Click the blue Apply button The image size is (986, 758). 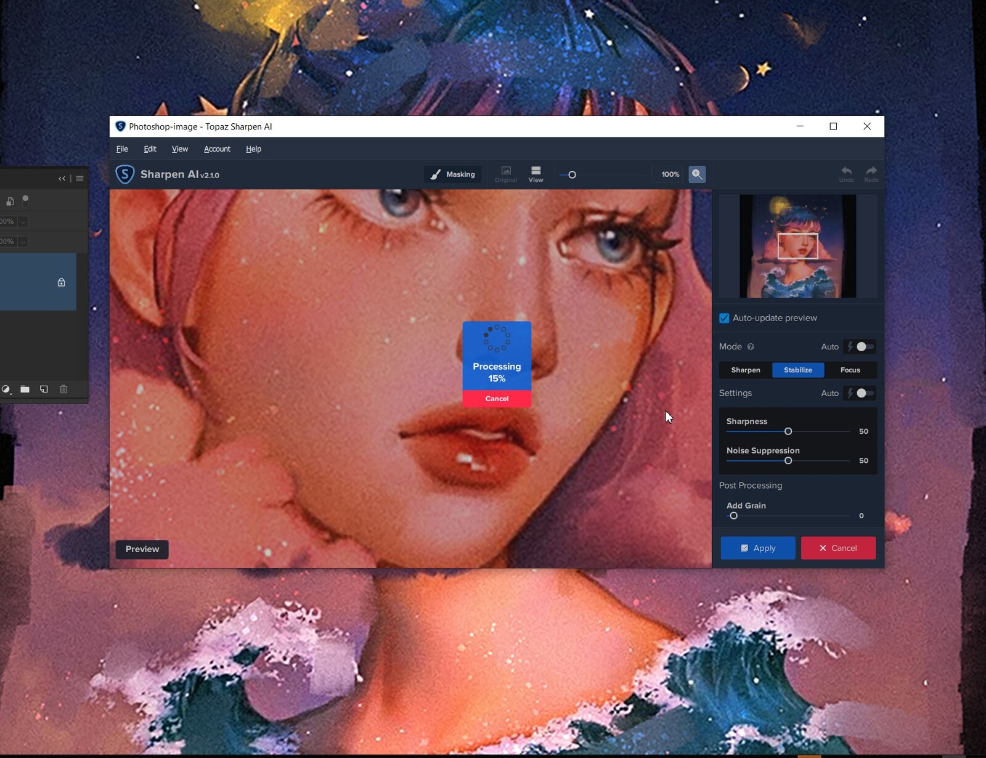758,548
